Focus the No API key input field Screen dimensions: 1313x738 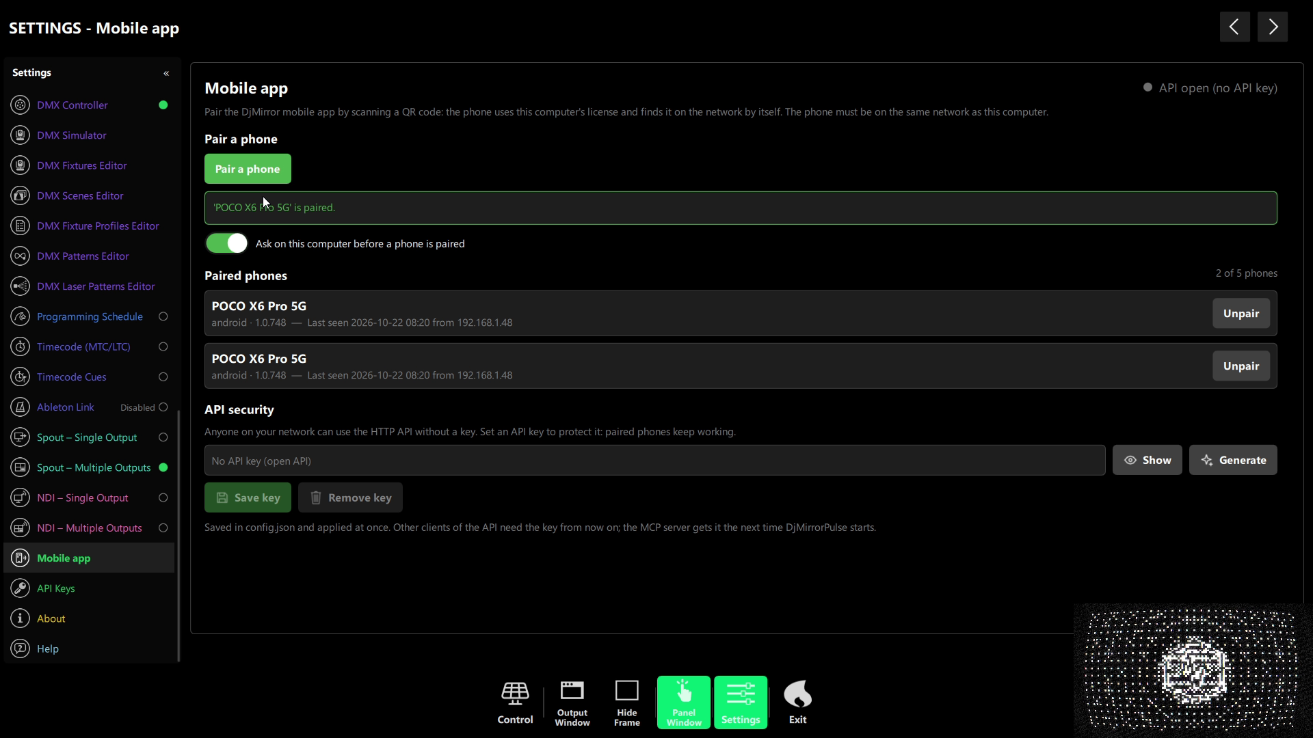click(x=654, y=461)
